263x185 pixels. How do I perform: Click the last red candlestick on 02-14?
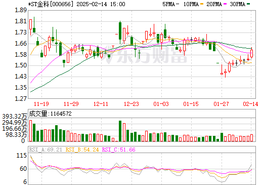[x=251, y=54]
